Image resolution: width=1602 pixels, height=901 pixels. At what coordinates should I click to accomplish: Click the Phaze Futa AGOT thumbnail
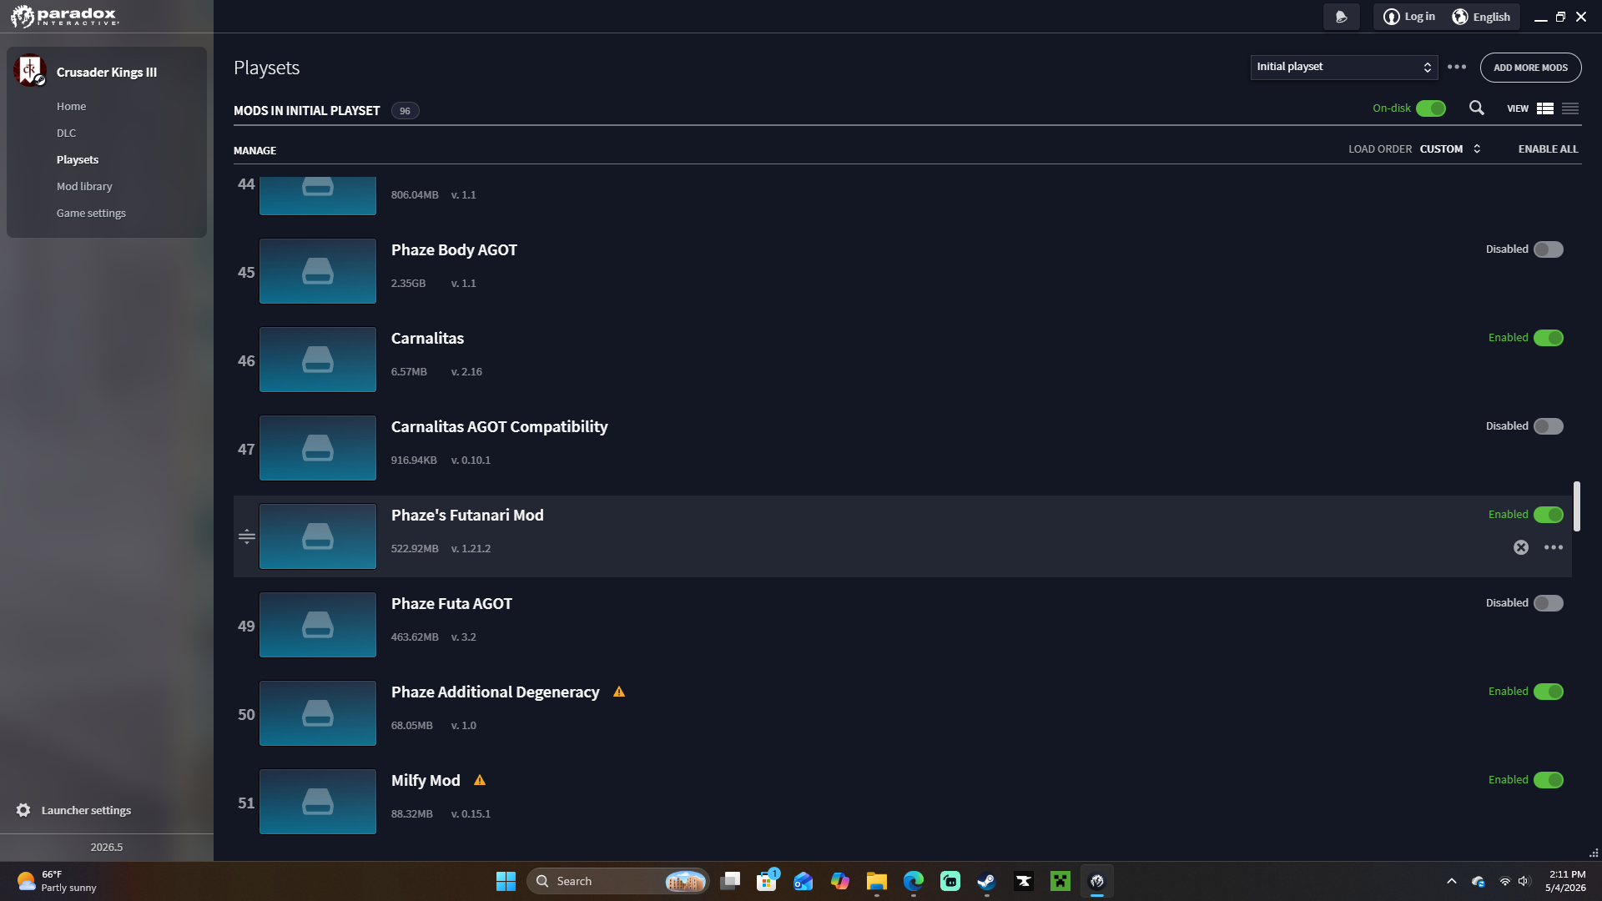coord(318,625)
